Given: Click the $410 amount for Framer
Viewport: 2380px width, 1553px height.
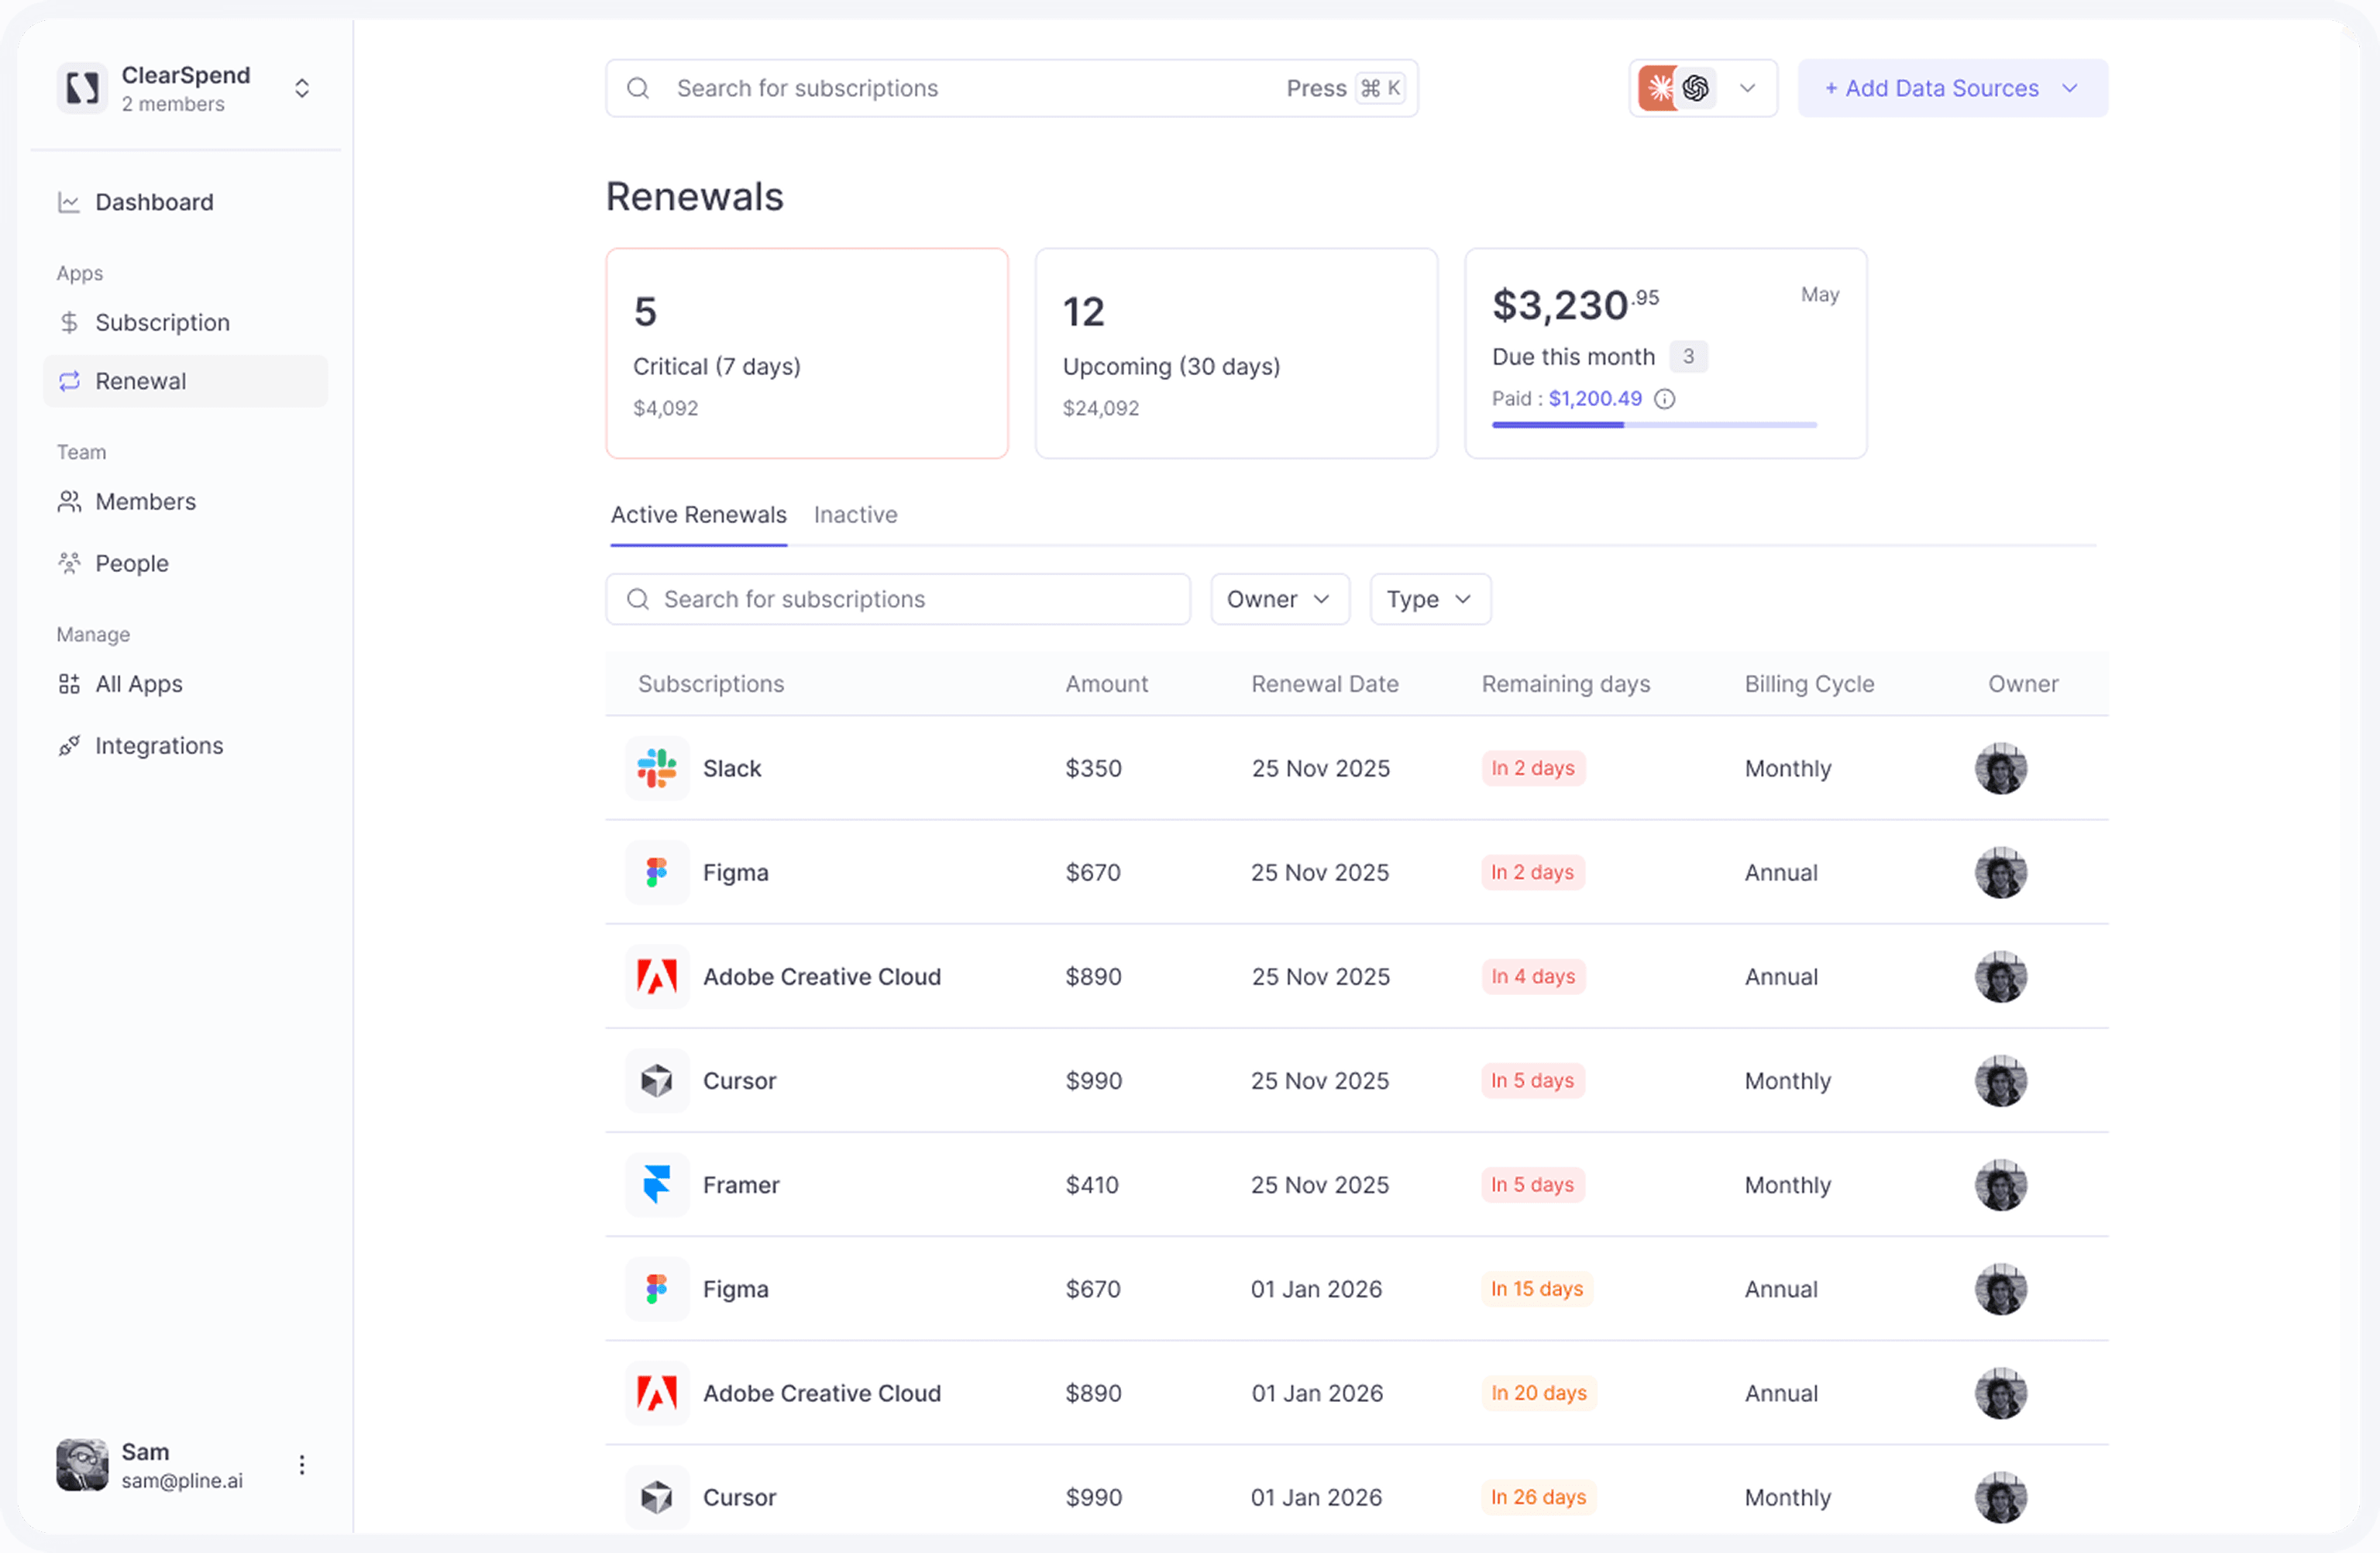Looking at the screenshot, I should click(1092, 1184).
